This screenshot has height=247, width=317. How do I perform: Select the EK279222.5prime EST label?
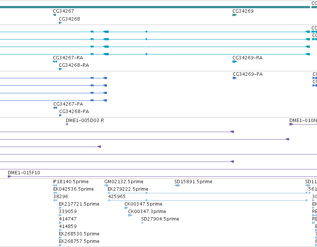point(128,189)
